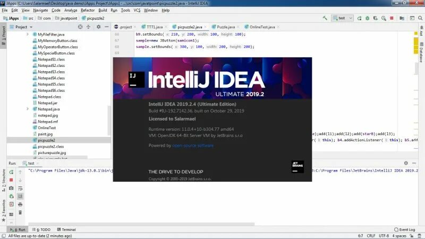Click Locate/scroll from source target icon
This screenshot has width=425, height=239.
(80, 27)
